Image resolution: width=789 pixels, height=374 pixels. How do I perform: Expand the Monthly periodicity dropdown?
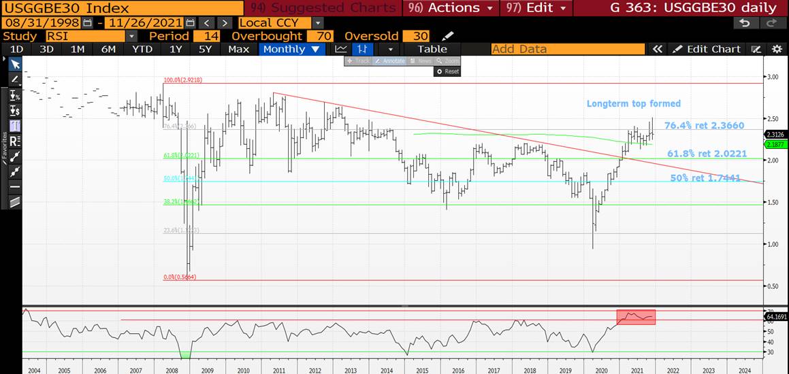pyautogui.click(x=315, y=49)
